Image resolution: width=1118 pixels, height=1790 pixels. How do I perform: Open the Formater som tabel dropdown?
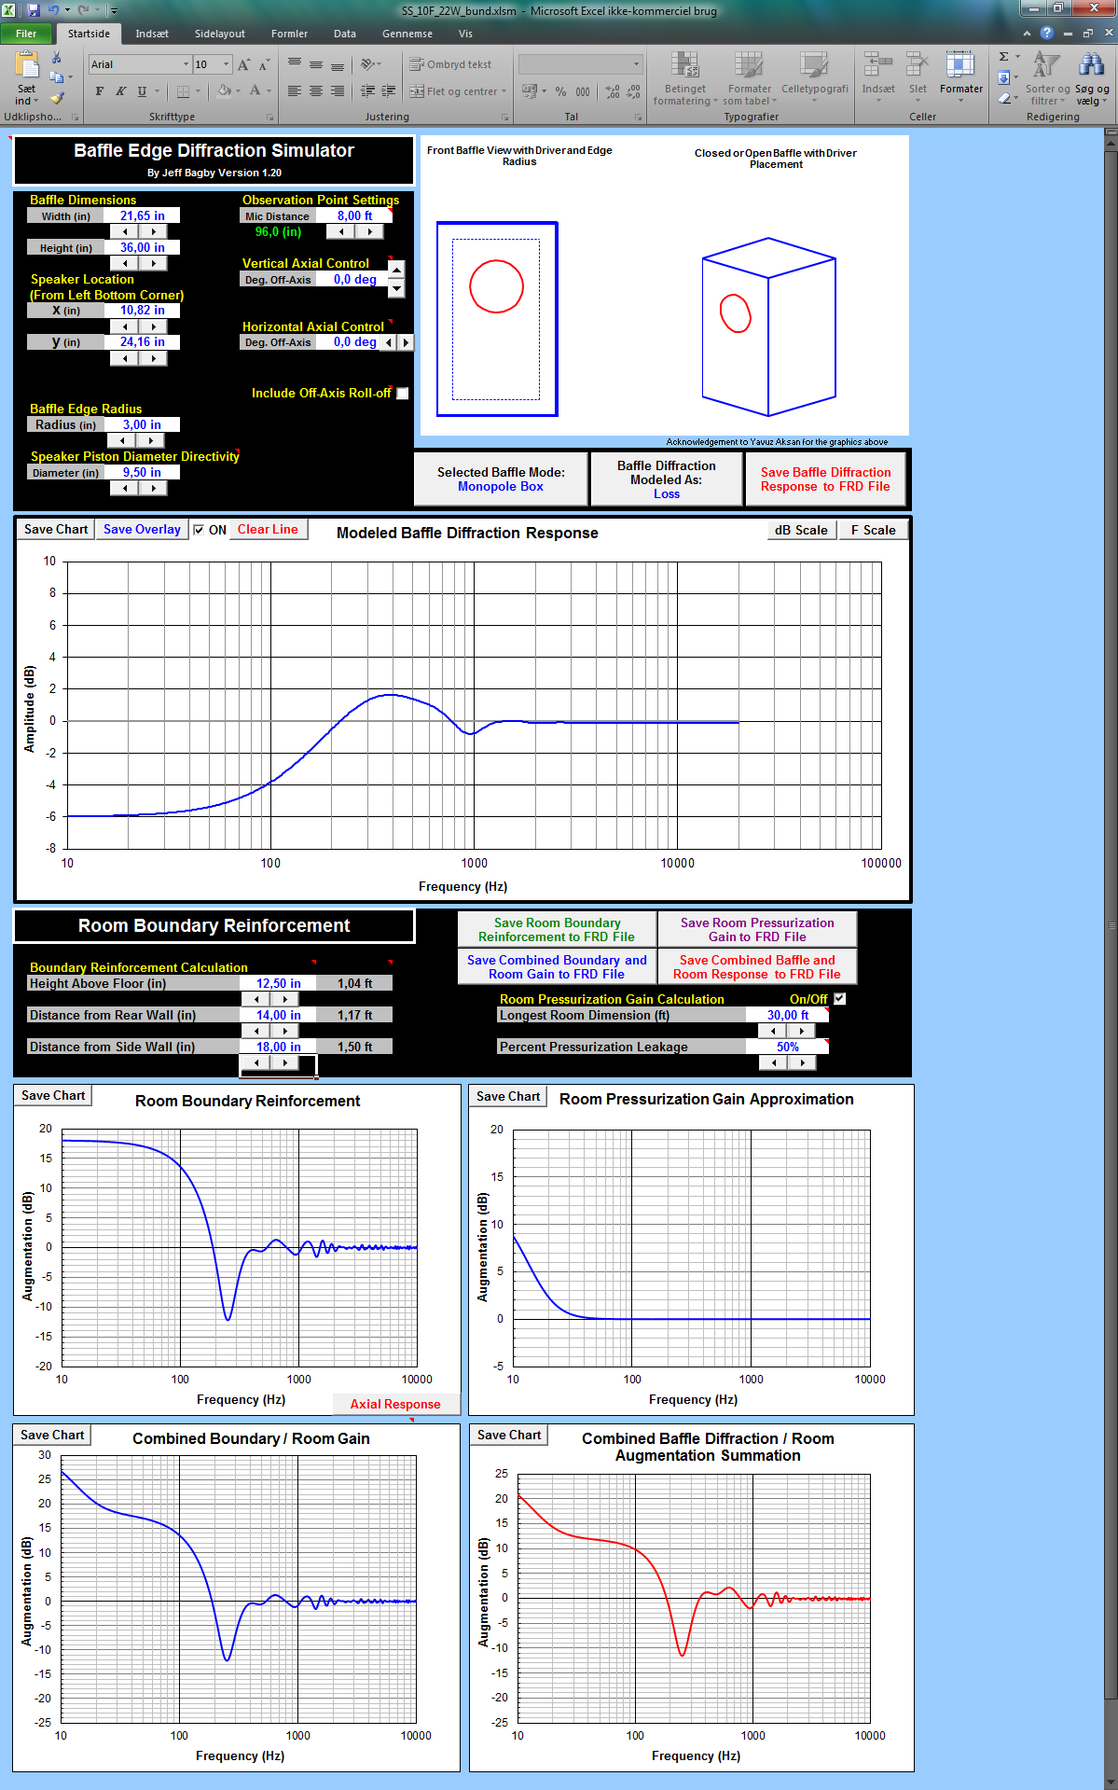pyautogui.click(x=774, y=102)
